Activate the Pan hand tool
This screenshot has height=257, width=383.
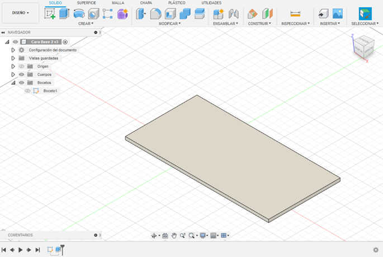point(174,236)
